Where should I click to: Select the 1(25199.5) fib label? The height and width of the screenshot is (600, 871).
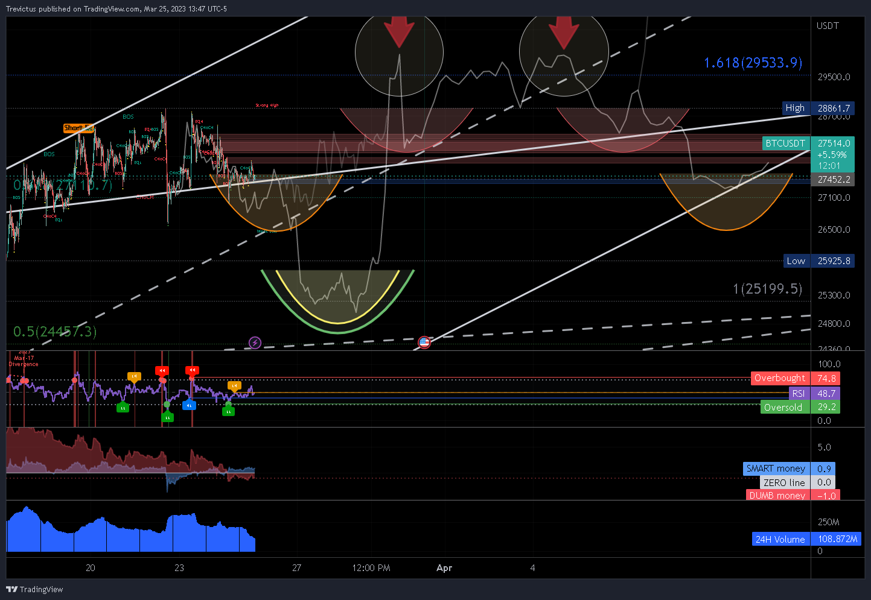click(x=768, y=289)
